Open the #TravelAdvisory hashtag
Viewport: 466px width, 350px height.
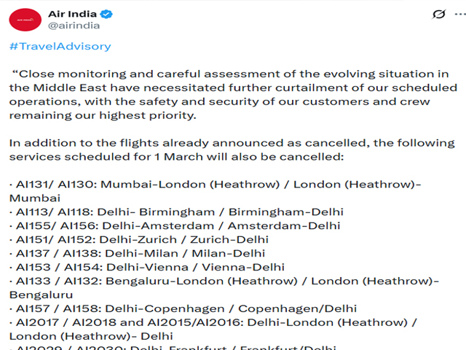(x=60, y=46)
